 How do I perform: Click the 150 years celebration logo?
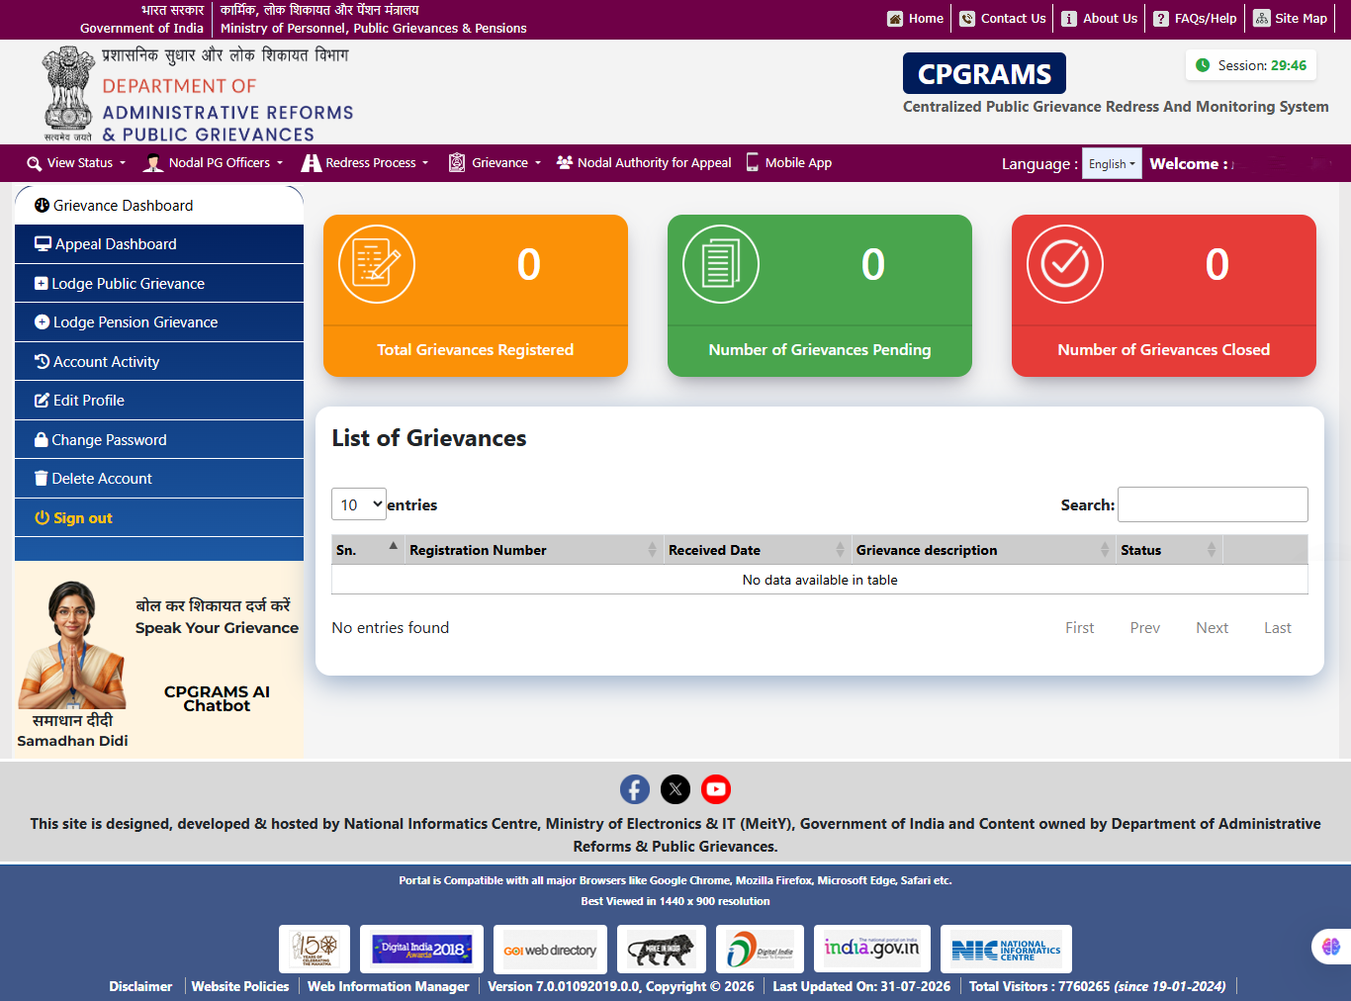pos(315,950)
